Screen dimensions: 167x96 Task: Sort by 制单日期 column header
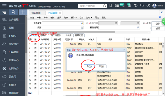click(45, 40)
